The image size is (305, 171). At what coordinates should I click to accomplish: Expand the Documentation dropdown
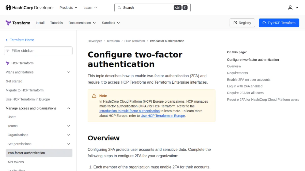(82, 23)
